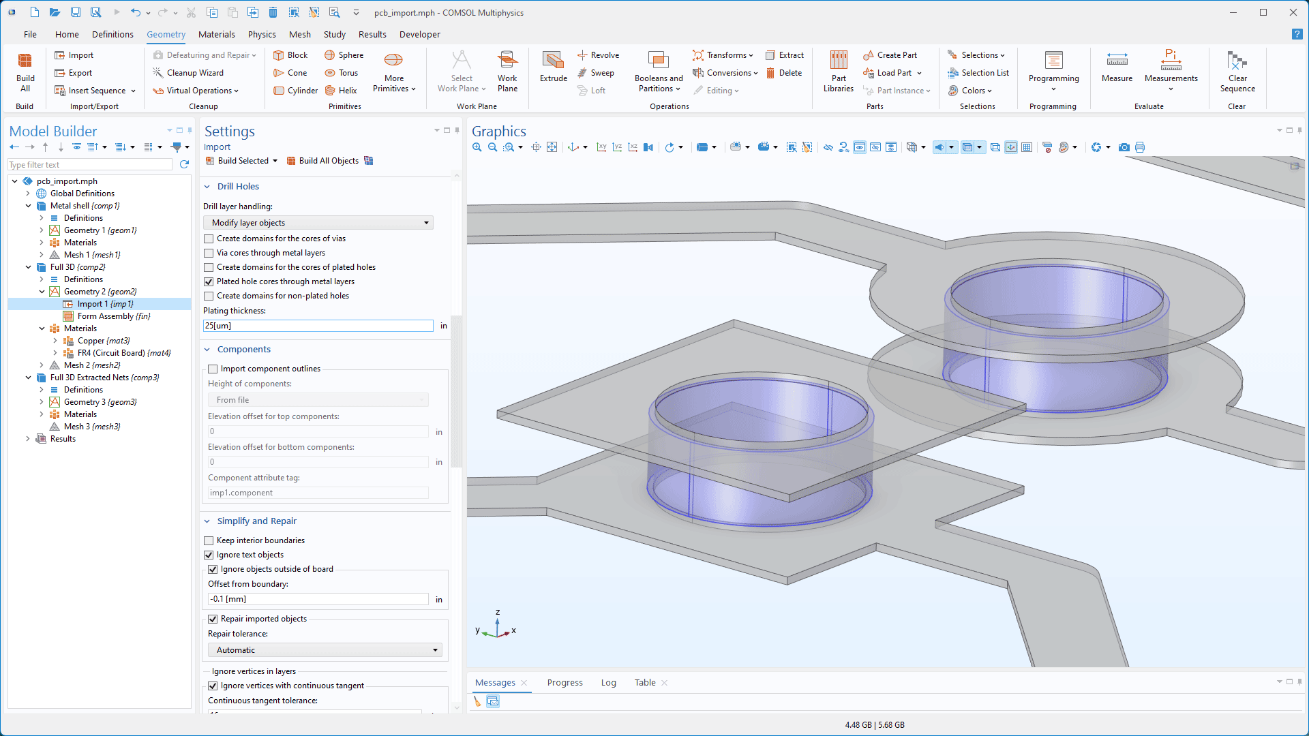Click the Delete geometry tool
This screenshot has height=736, width=1309.
pos(784,73)
